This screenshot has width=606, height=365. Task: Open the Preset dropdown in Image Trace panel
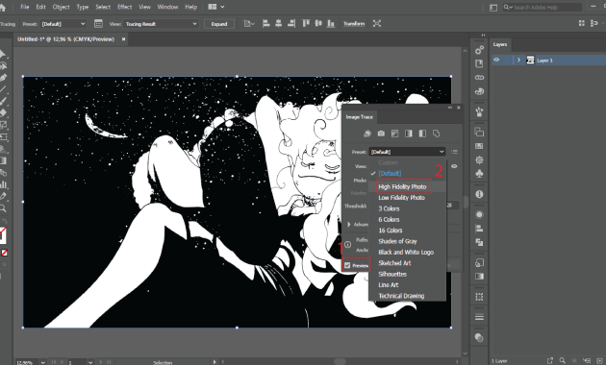407,152
